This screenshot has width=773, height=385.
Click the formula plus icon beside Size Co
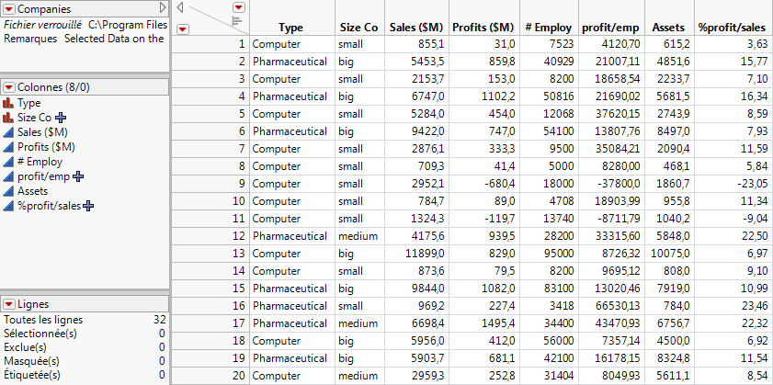coord(62,118)
